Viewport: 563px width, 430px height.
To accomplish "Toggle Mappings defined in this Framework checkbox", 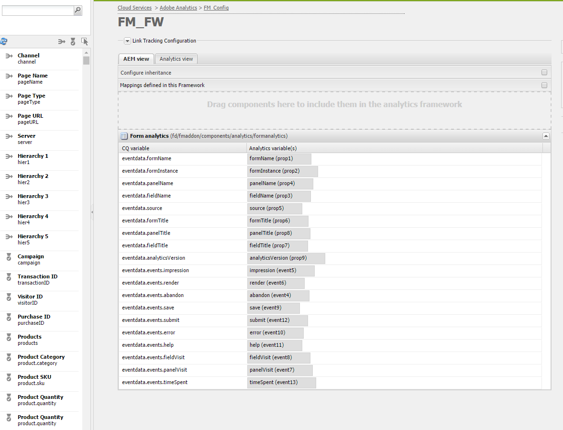I will click(x=544, y=85).
